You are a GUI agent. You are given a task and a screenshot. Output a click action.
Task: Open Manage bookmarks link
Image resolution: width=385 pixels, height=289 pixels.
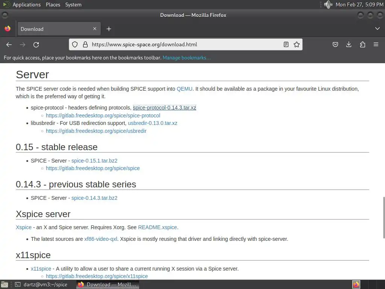(x=186, y=58)
